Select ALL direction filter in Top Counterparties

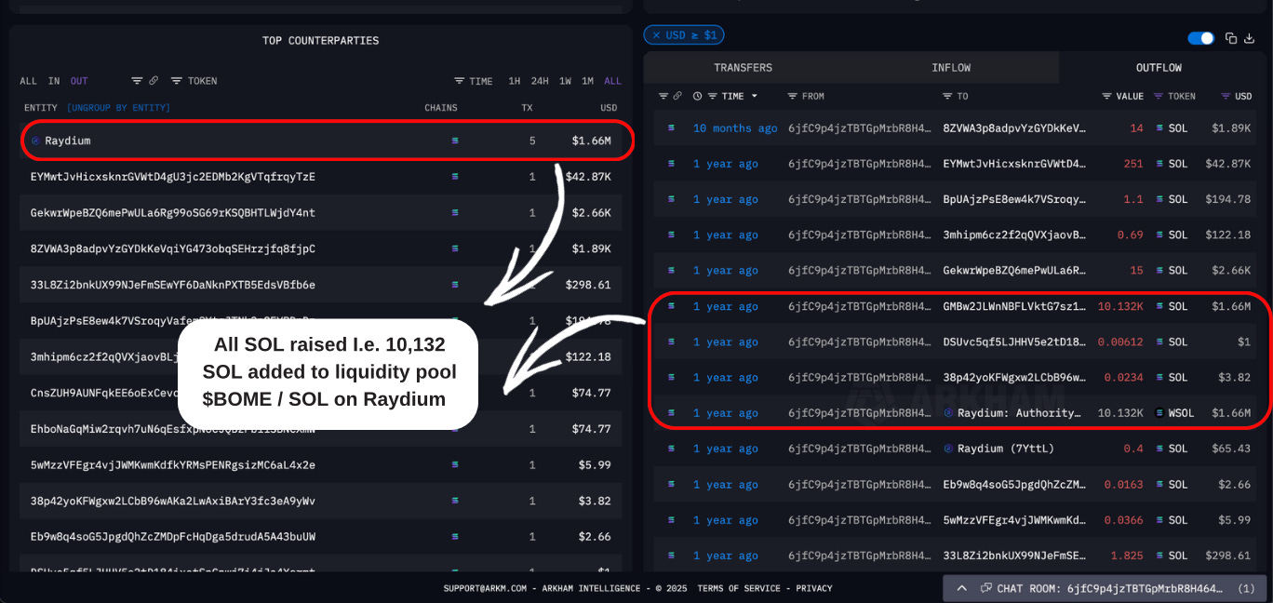[x=29, y=81]
